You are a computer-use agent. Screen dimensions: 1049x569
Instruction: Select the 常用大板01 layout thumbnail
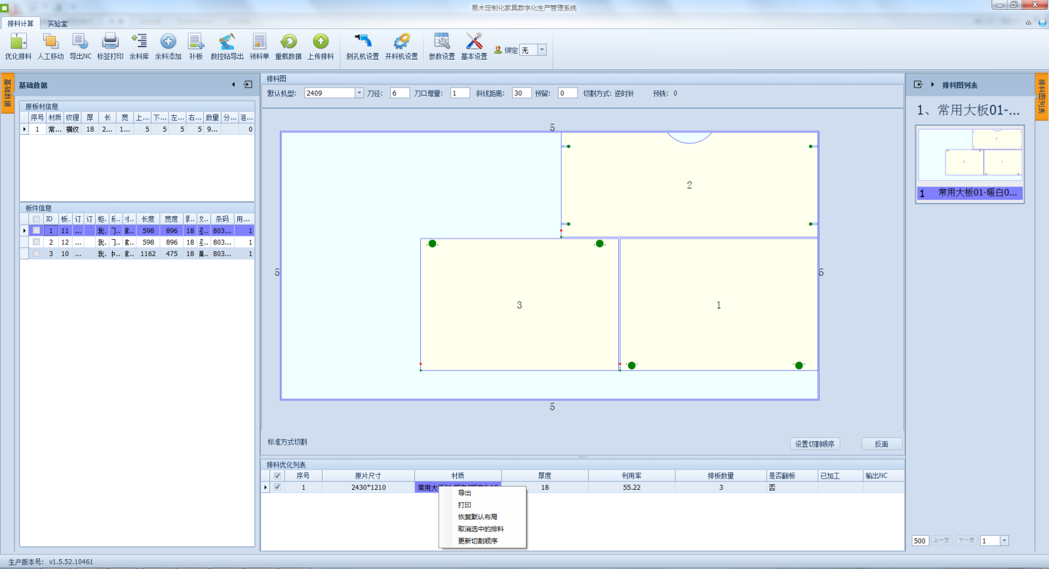970,164
